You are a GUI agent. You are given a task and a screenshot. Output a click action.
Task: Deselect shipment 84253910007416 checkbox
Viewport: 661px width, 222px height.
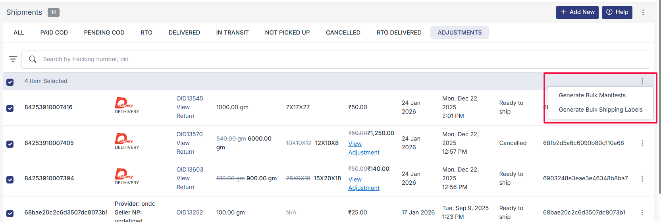(10, 108)
